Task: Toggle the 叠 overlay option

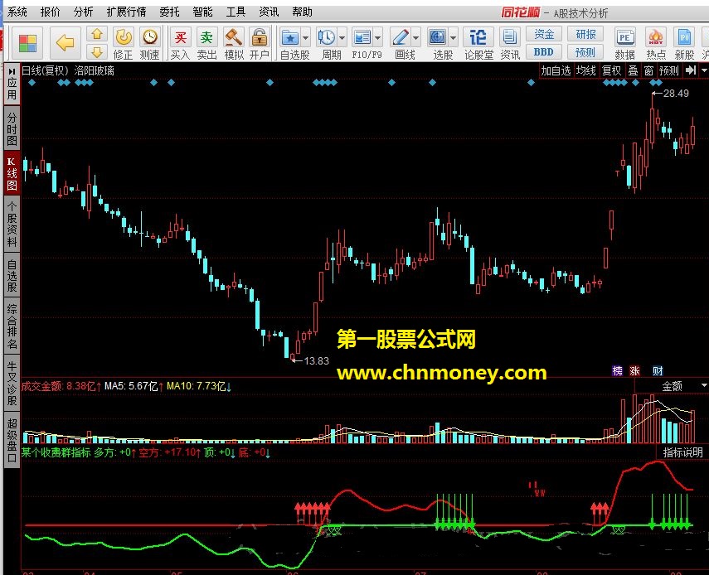Action: pyautogui.click(x=633, y=70)
